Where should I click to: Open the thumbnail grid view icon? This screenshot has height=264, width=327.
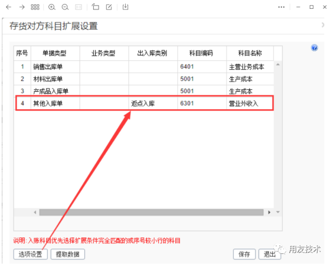point(35,7)
